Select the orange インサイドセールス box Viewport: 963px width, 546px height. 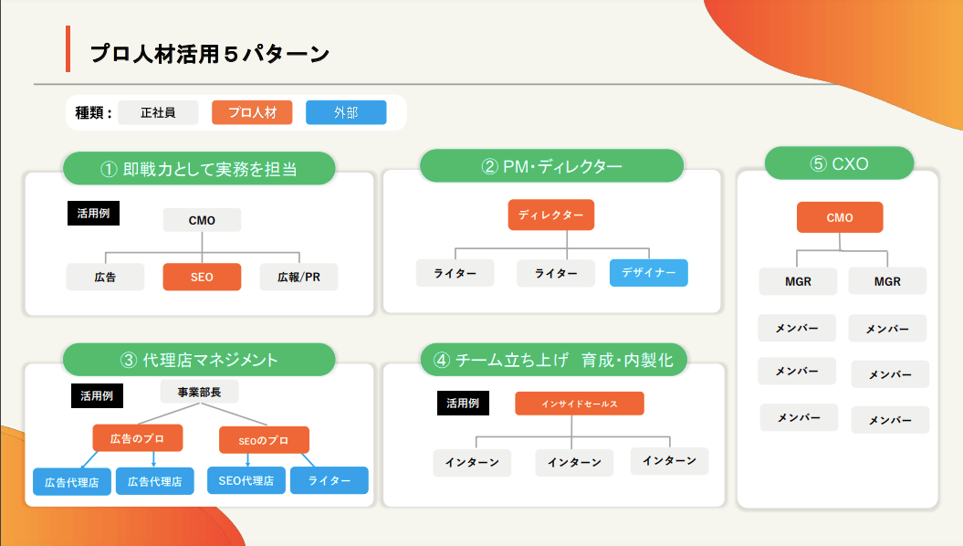pyautogui.click(x=580, y=404)
